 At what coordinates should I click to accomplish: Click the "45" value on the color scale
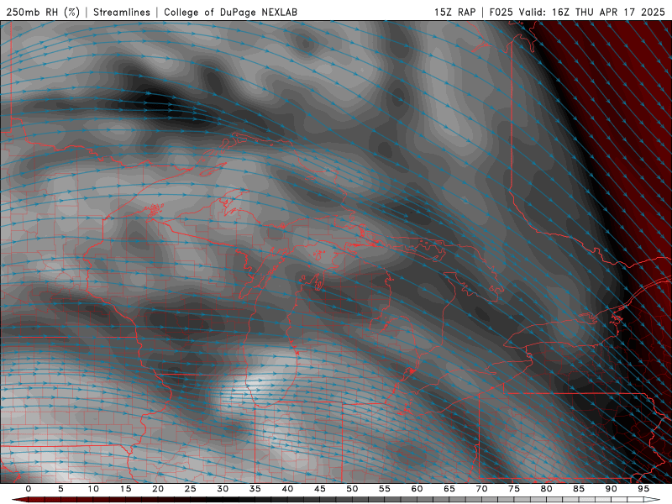(320, 489)
